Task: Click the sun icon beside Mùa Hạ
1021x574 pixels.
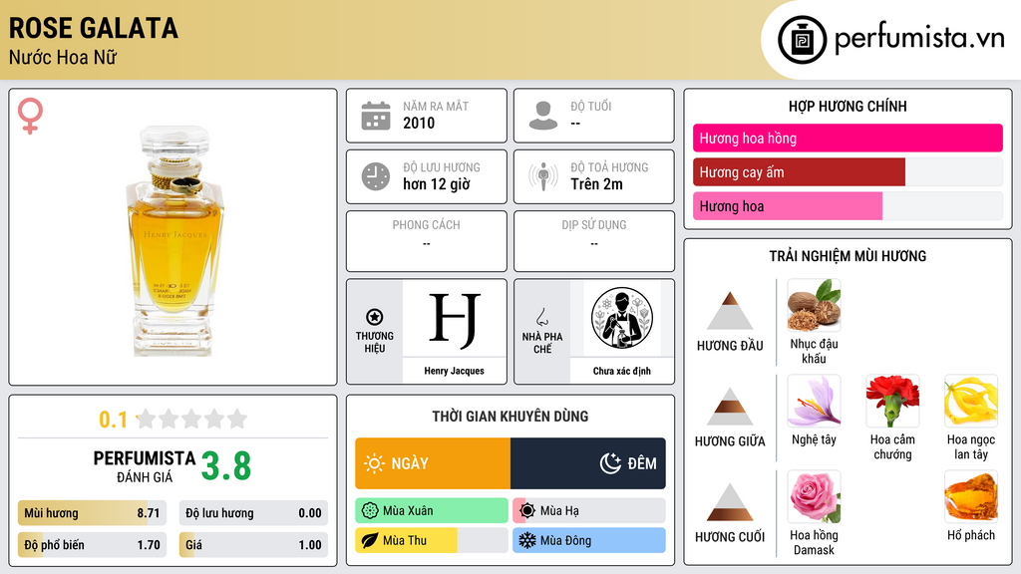Action: 527,511
